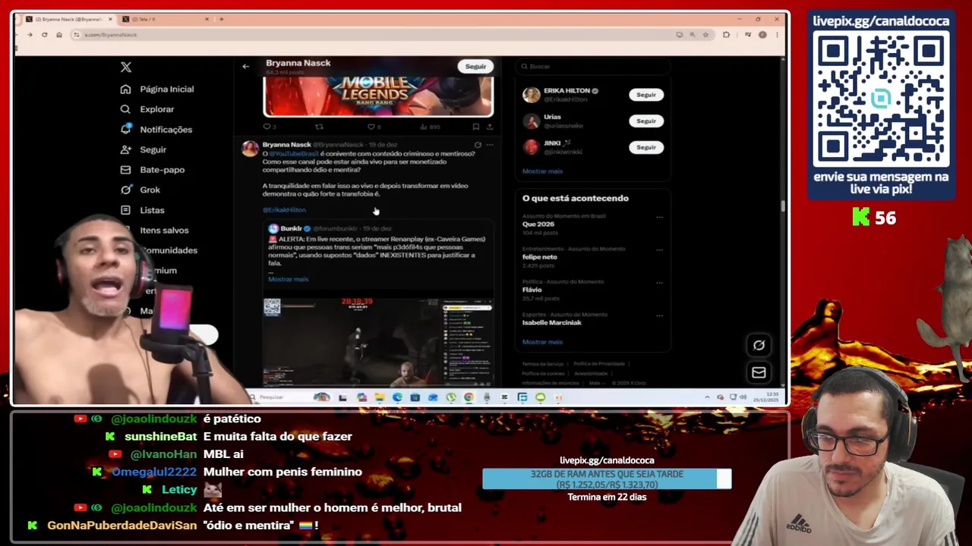
Task: Click the browser home button
Action: 59,35
